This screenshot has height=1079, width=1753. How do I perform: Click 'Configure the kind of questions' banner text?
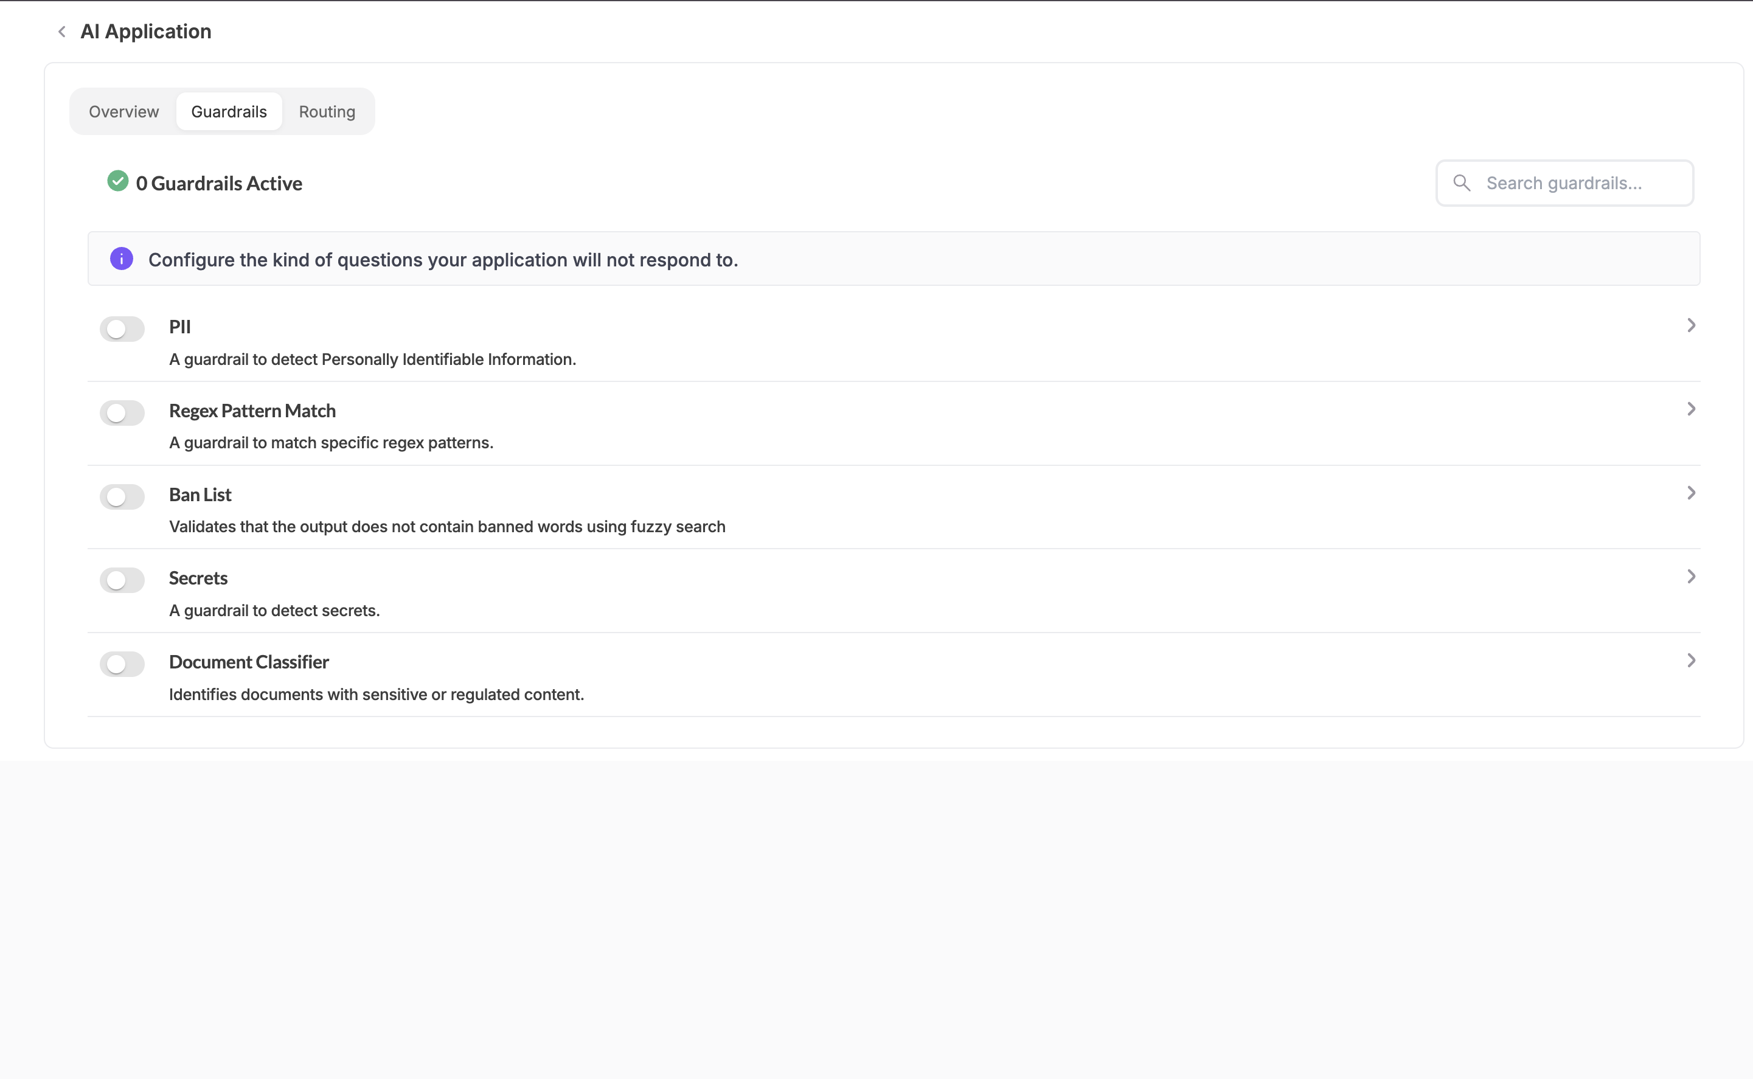(x=443, y=260)
